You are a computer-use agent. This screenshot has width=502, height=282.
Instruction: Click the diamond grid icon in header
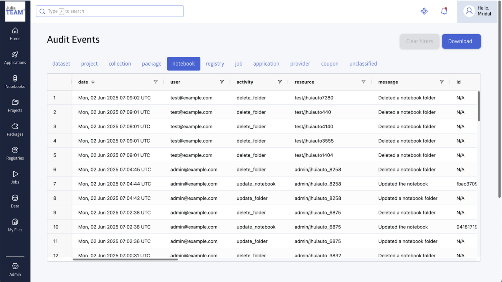424,11
